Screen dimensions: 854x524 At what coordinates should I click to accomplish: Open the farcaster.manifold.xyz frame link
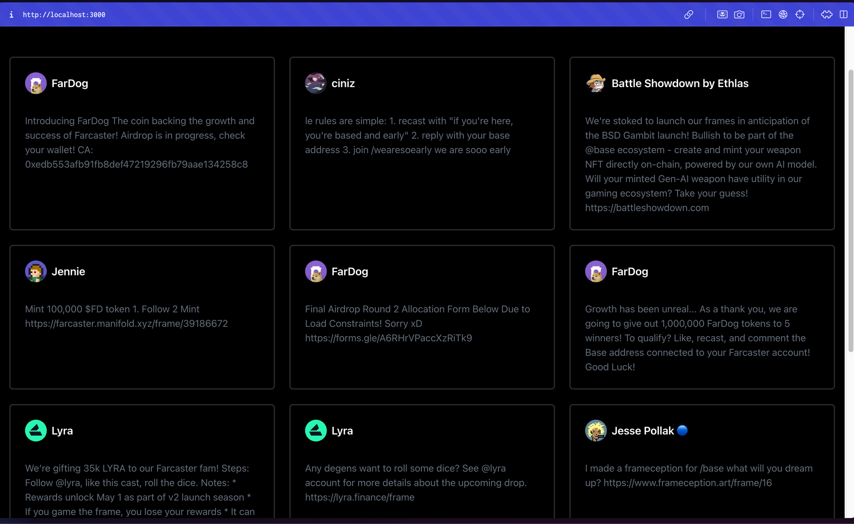[x=126, y=323]
